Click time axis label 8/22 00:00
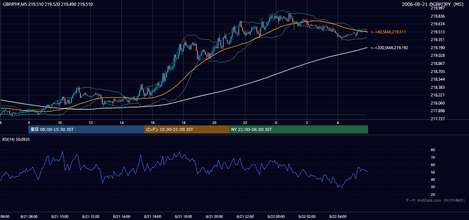Viewport: 469px width, 220px height. pos(276,217)
